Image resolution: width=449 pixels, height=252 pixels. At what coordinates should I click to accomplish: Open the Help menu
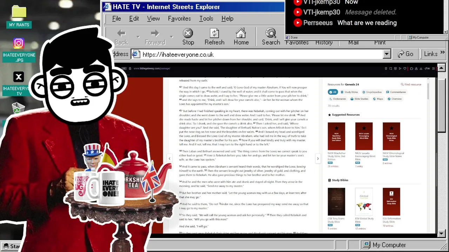point(227,19)
